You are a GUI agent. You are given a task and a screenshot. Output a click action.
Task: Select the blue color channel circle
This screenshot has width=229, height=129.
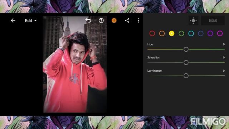click(201, 33)
